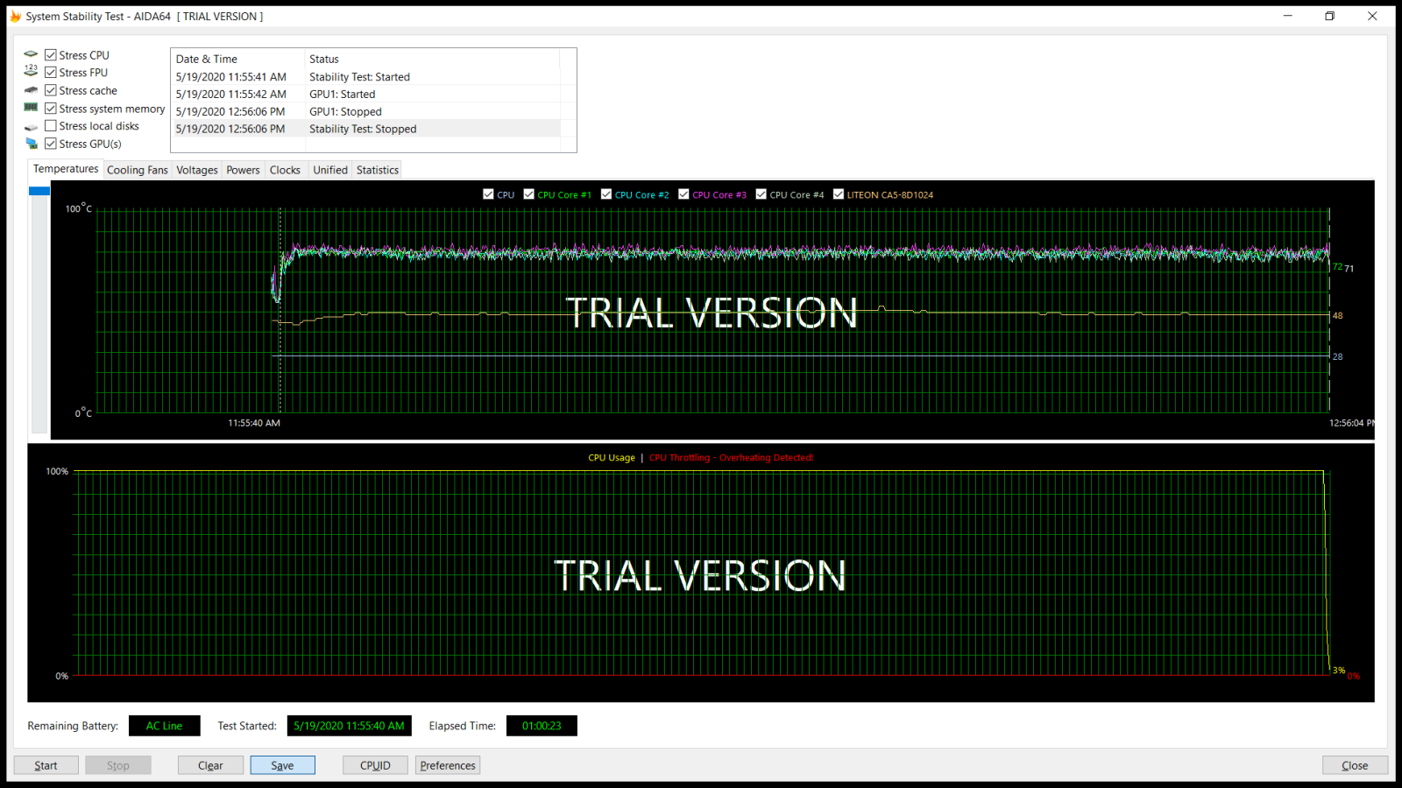Select the 'GPU1: Started' log entry
Screen dimensions: 1402x788
pos(366,94)
